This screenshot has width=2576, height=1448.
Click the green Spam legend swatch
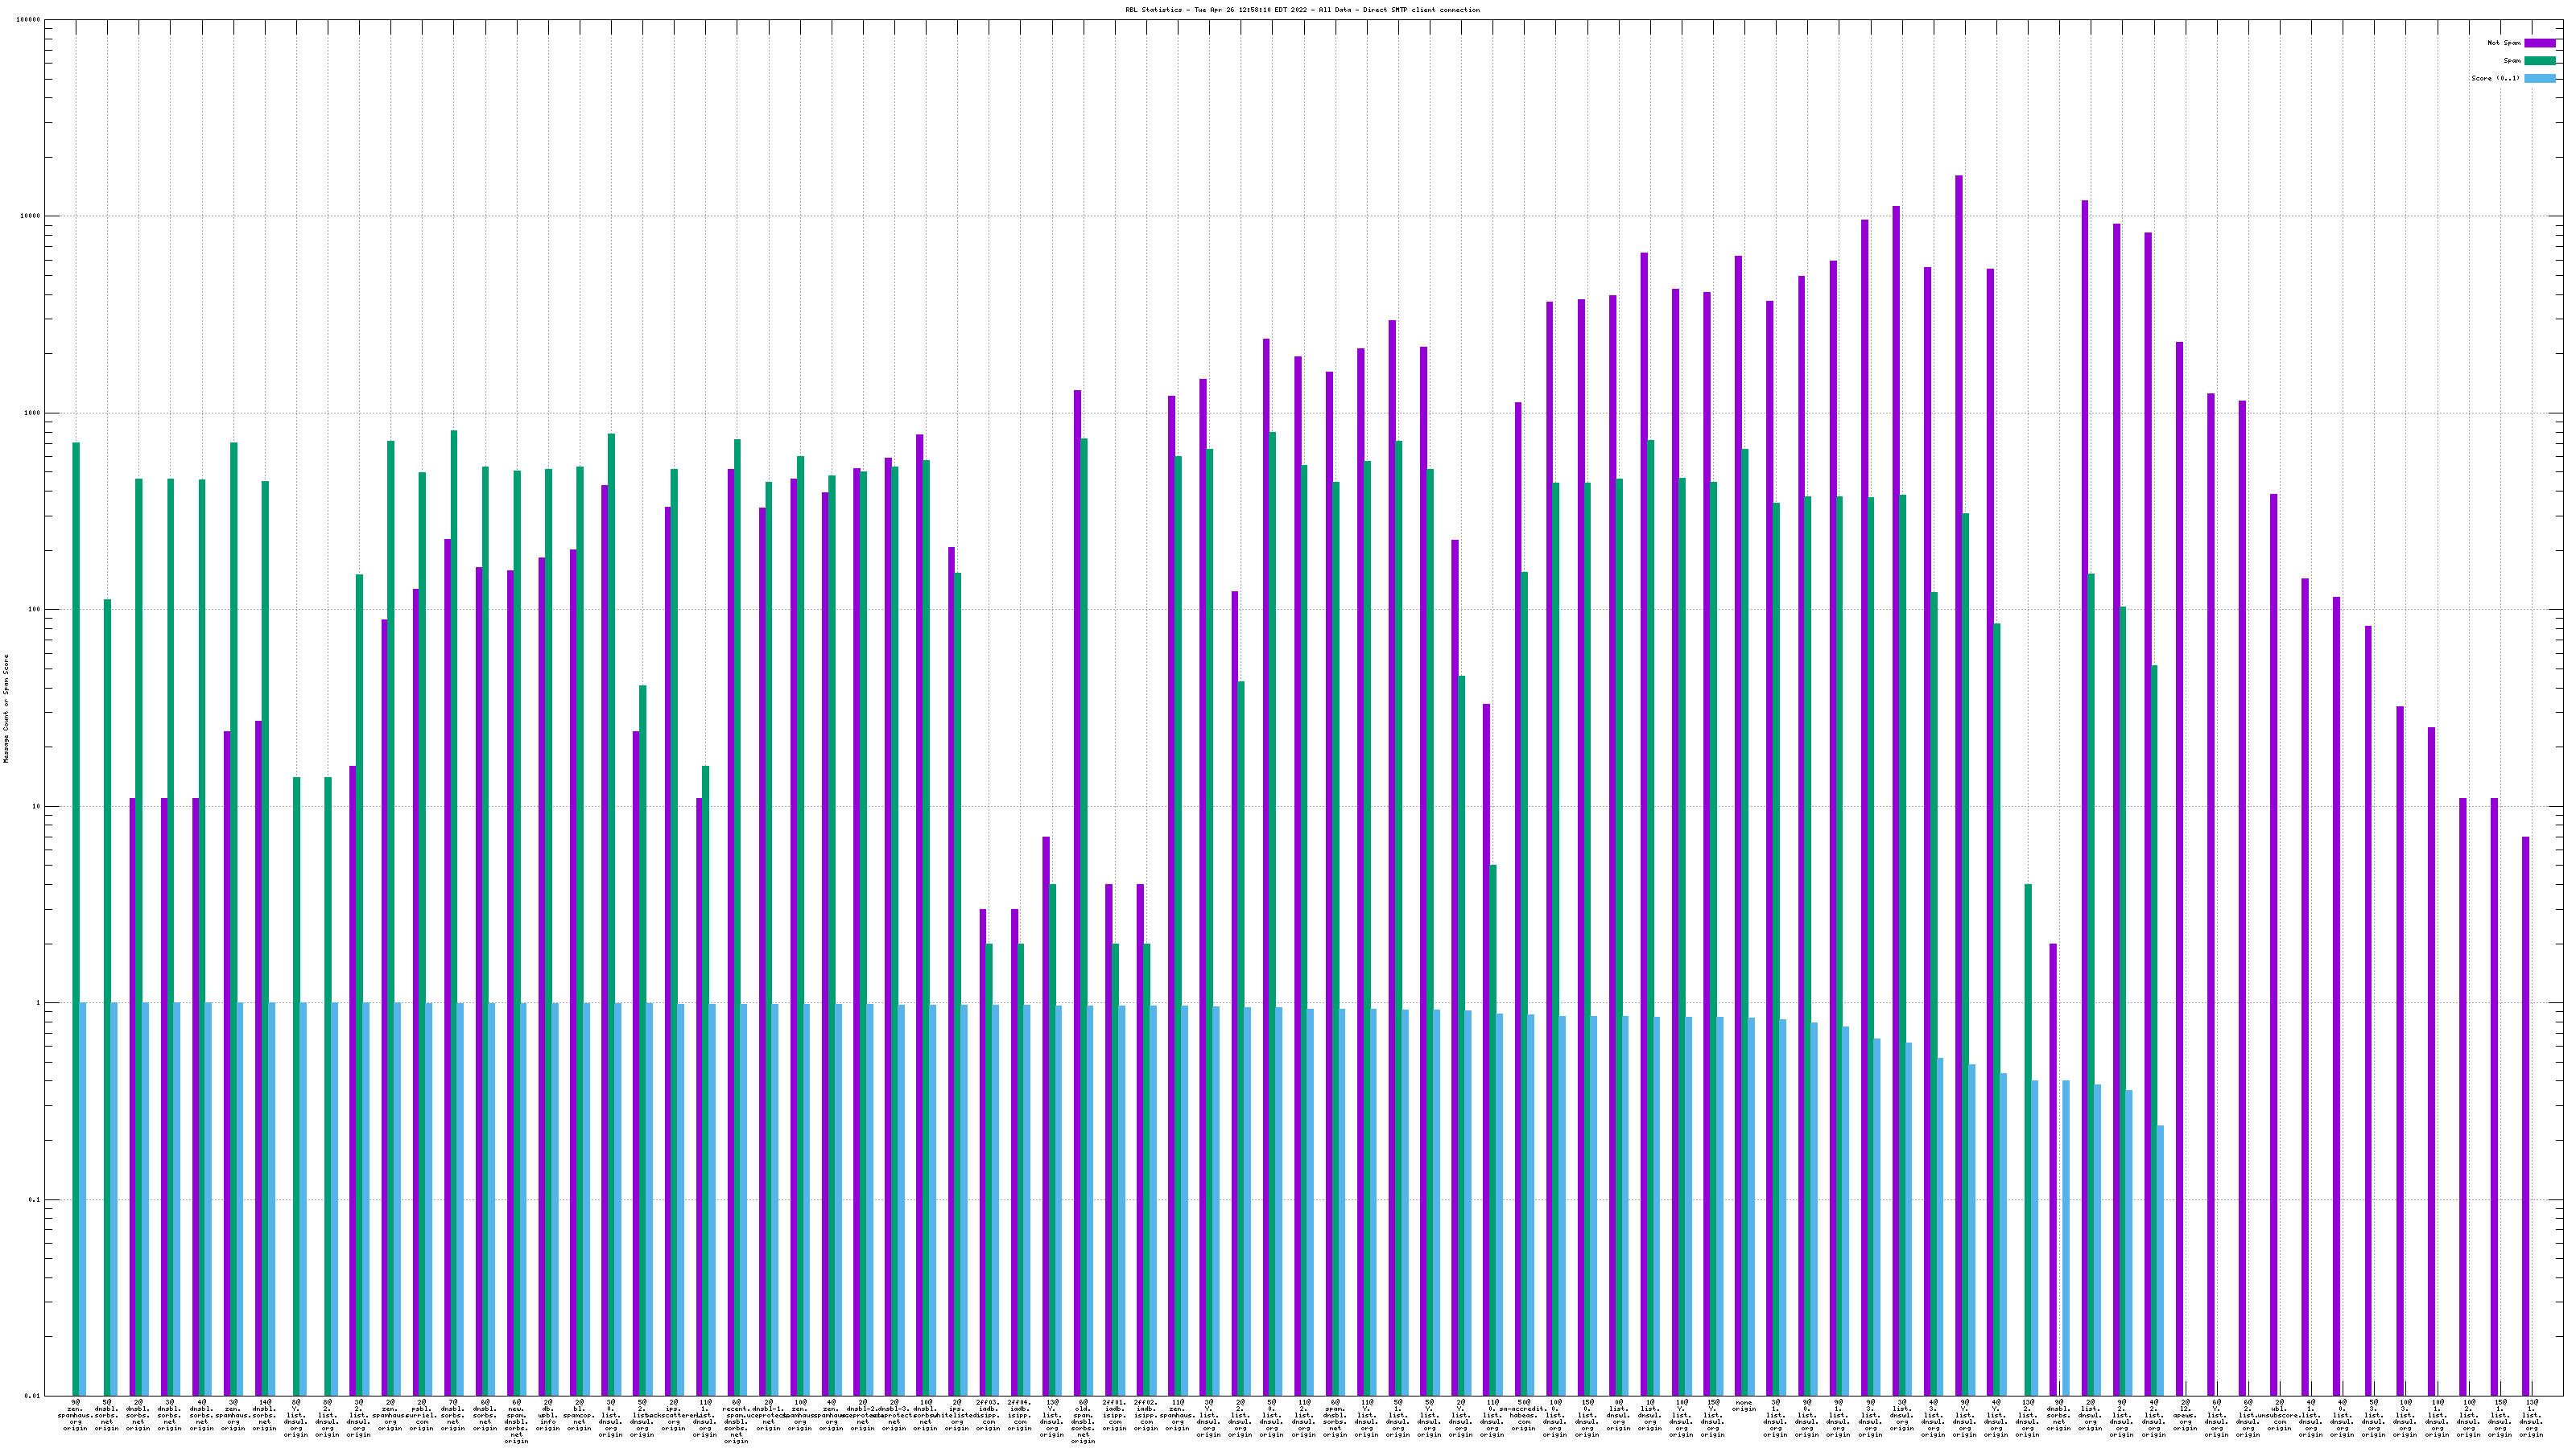click(2539, 61)
